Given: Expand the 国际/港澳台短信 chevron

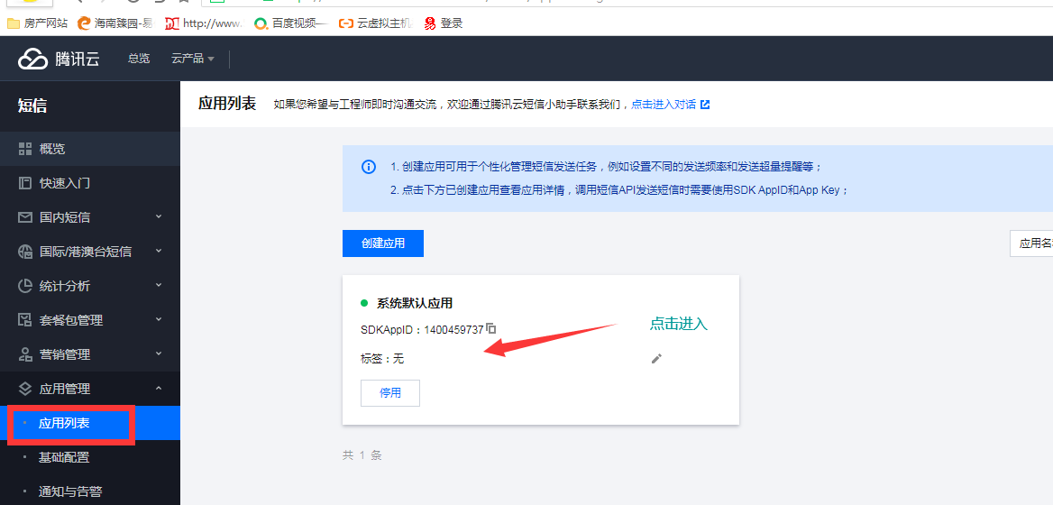Looking at the screenshot, I should tap(159, 251).
